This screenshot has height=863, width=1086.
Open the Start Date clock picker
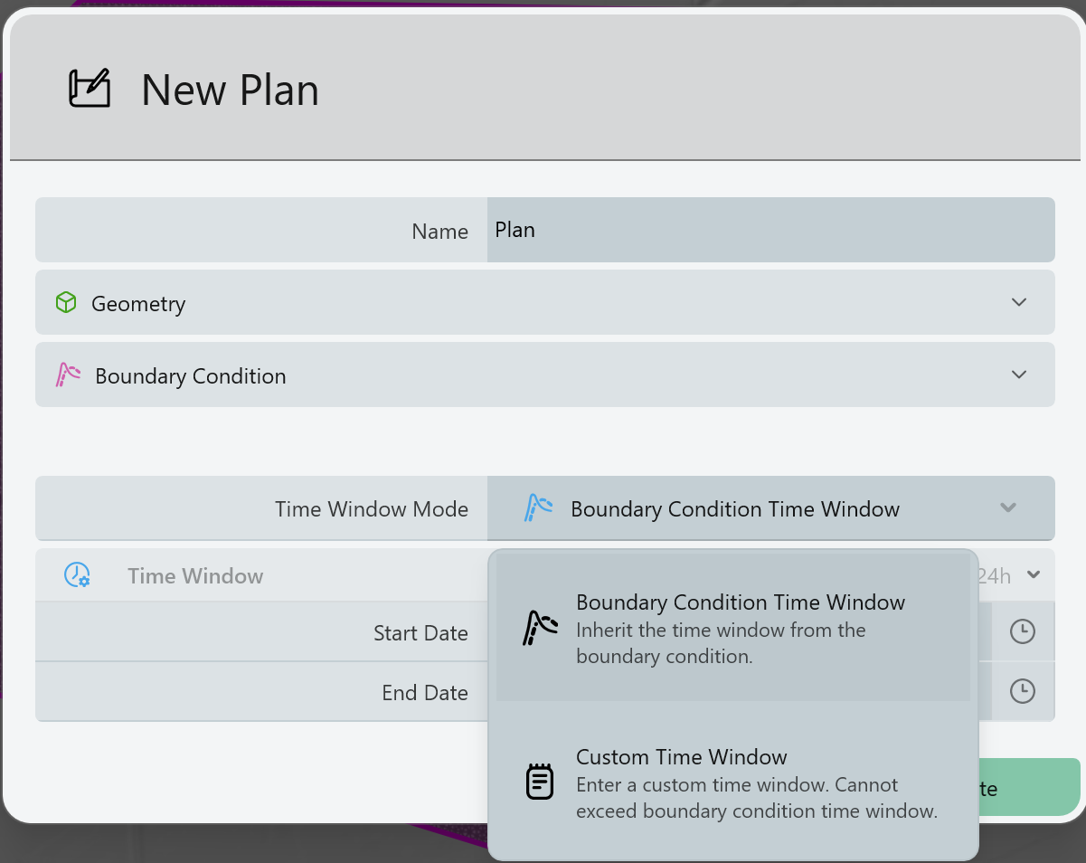[1022, 631]
